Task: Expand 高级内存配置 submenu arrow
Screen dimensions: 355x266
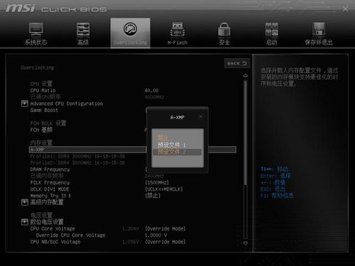Action: [25, 202]
